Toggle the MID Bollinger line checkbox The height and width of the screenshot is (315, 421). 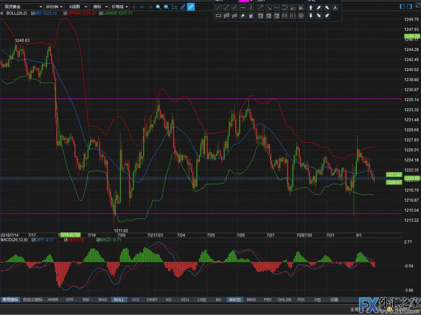point(33,13)
